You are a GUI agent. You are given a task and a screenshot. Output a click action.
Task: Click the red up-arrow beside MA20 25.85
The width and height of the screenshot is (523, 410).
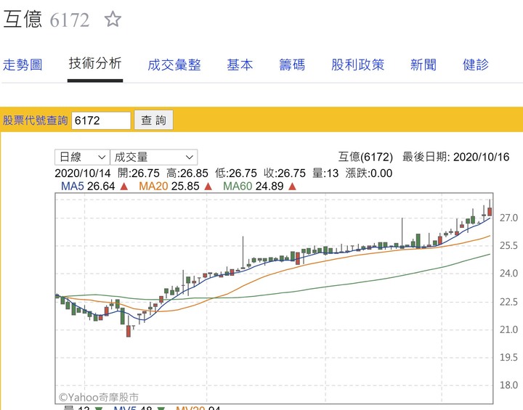[x=208, y=186]
